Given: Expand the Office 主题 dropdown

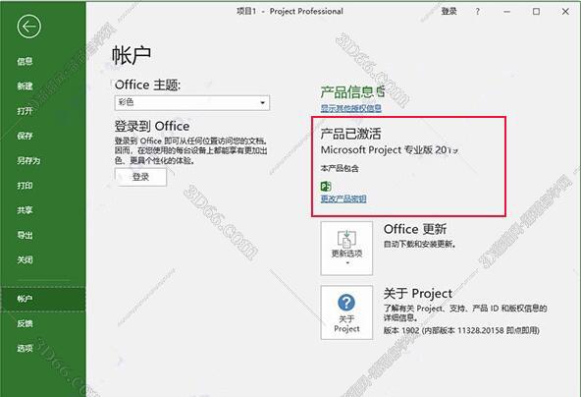Looking at the screenshot, I should (x=192, y=102).
